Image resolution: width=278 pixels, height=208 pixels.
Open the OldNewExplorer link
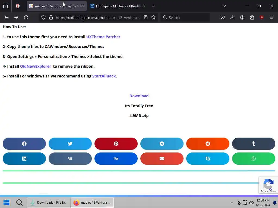[36, 66]
